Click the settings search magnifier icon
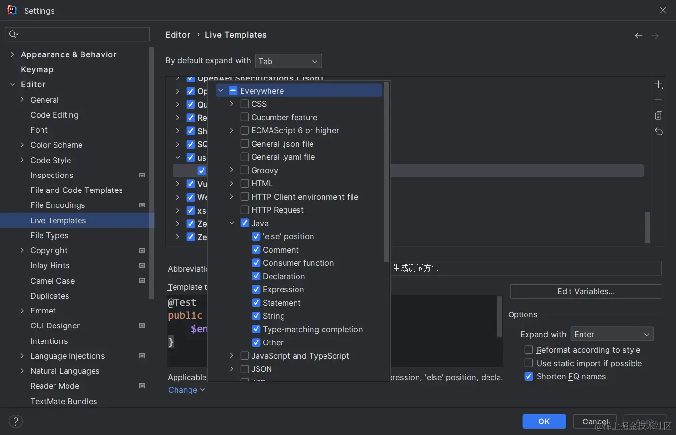The image size is (676, 435). point(13,34)
